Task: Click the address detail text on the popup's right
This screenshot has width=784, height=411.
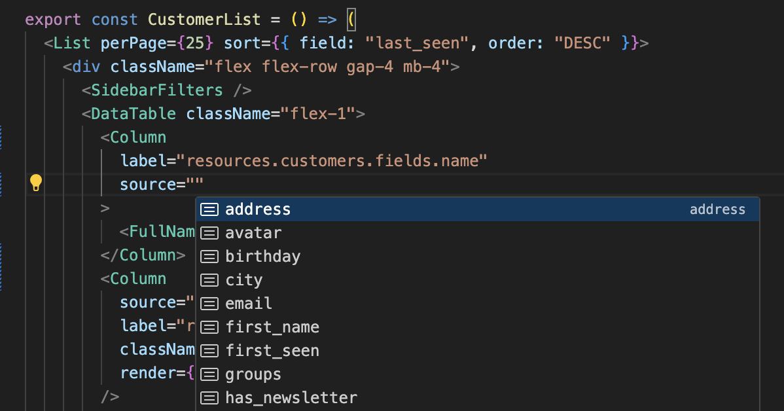Action: (717, 209)
